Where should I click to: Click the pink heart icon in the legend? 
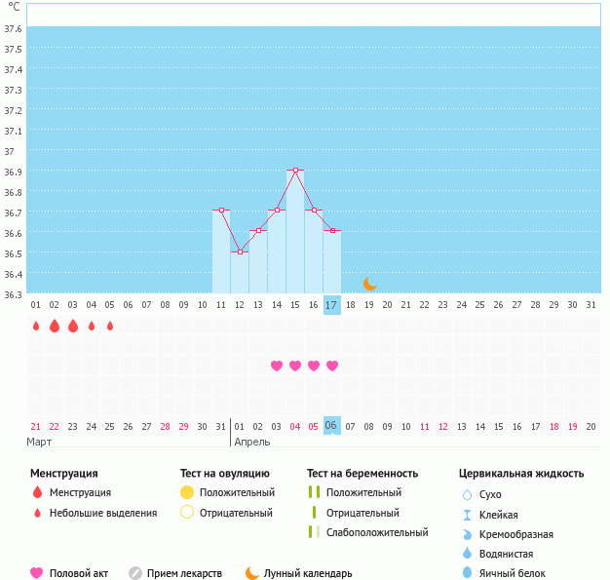[x=37, y=573]
